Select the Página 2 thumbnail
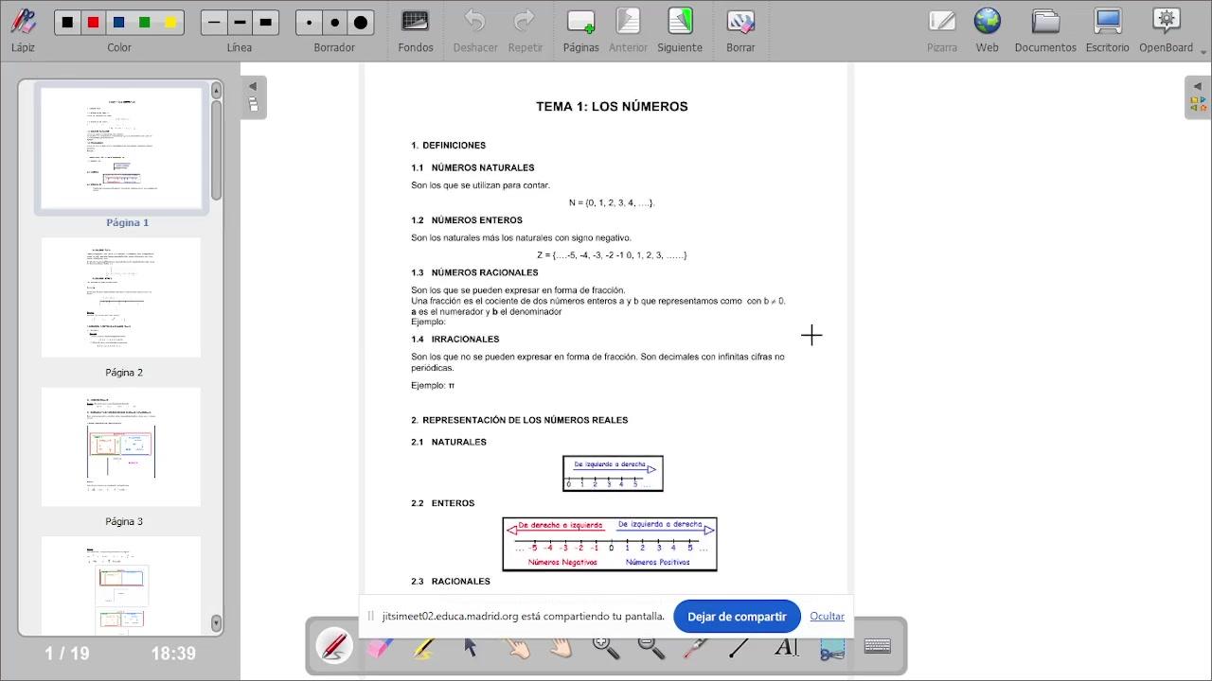The width and height of the screenshot is (1212, 681). click(121, 297)
